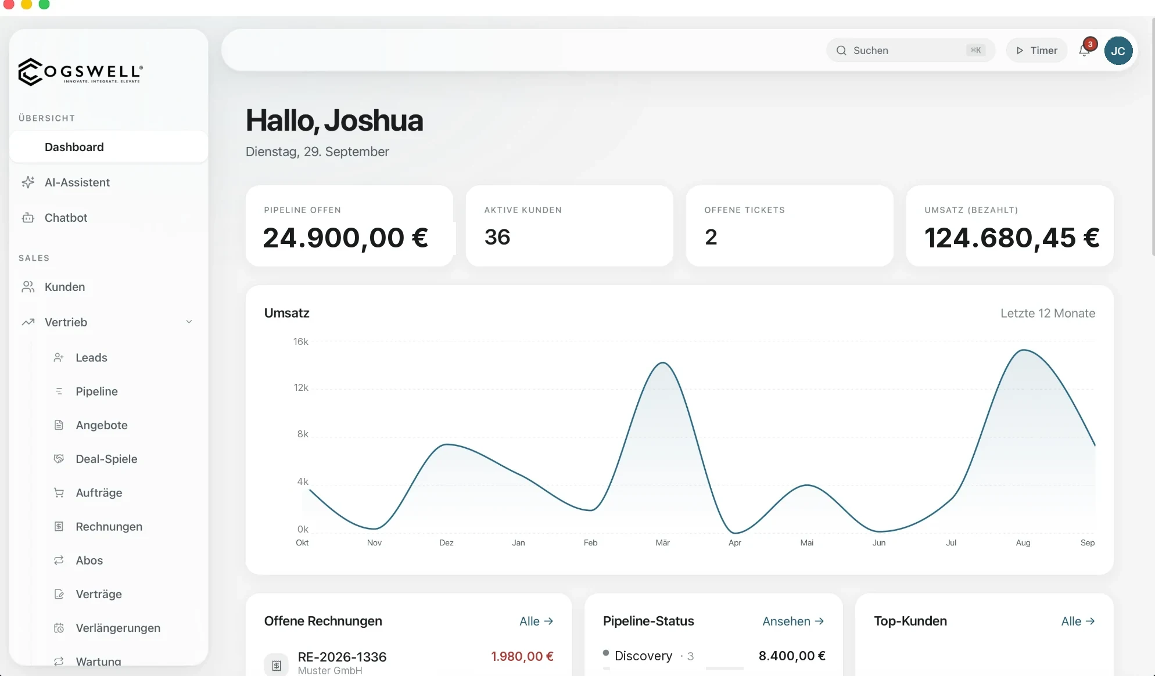This screenshot has width=1155, height=676.
Task: Click the Aufträge shopping cart icon
Action: pyautogui.click(x=59, y=492)
